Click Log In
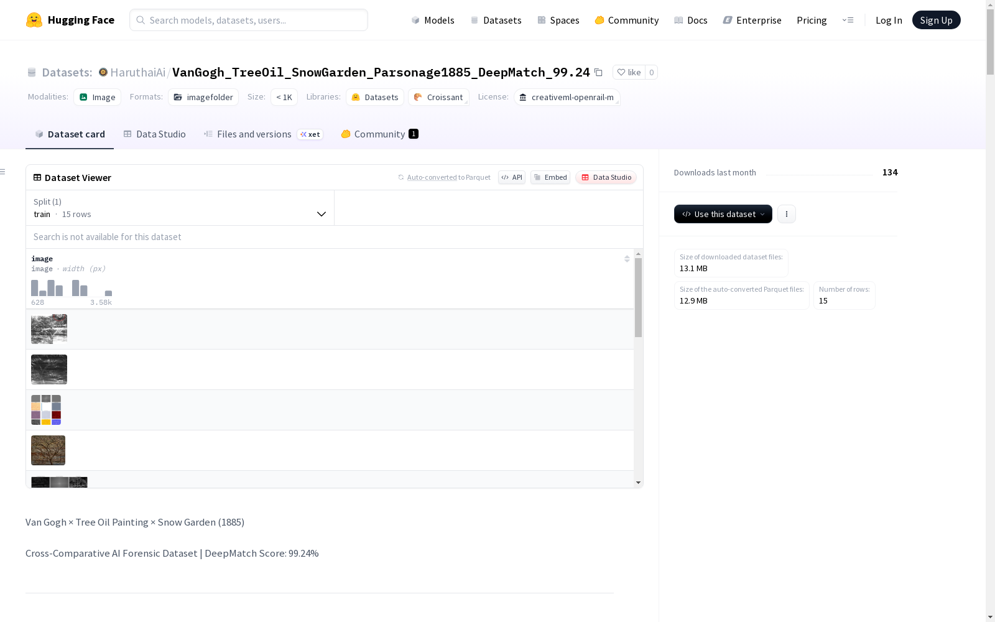 [x=889, y=20]
